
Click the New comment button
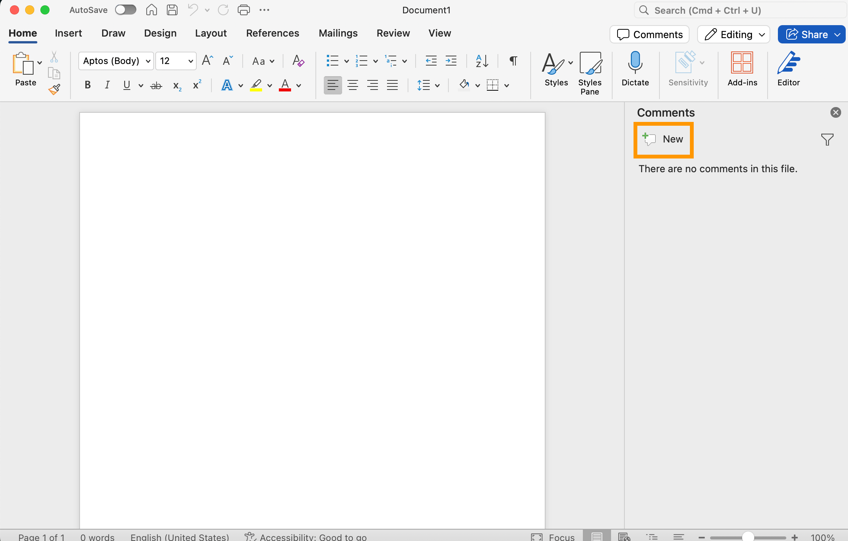point(663,139)
